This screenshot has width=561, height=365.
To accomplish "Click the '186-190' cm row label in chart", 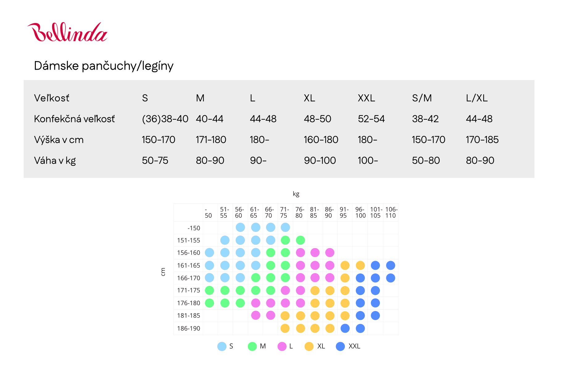I will pos(189,329).
